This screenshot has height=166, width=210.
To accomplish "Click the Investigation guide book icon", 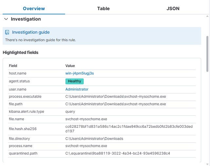I will [7, 32].
